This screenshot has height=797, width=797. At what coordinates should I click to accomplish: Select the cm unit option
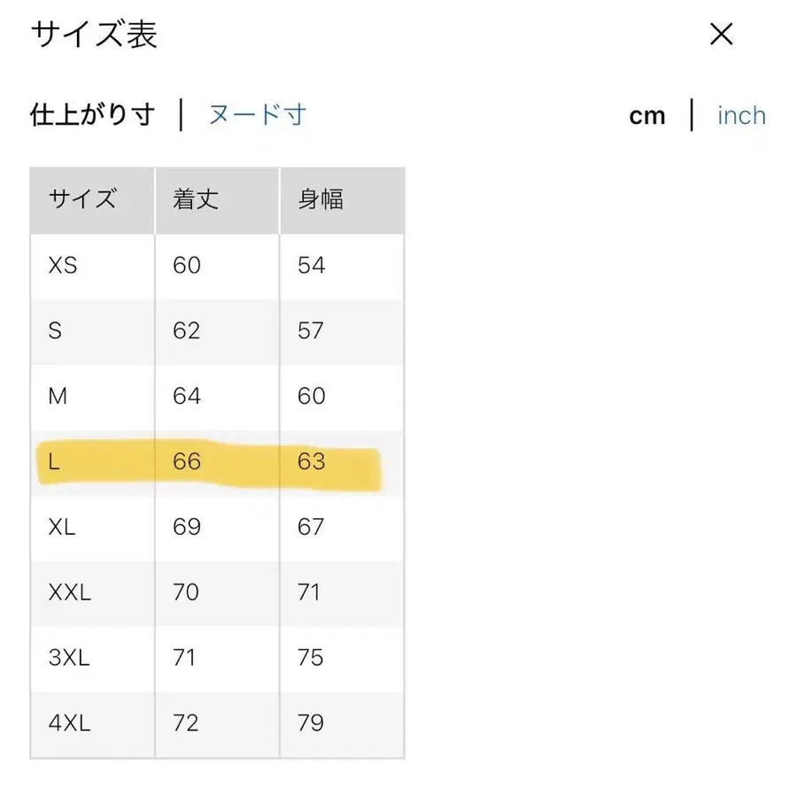[x=647, y=115]
